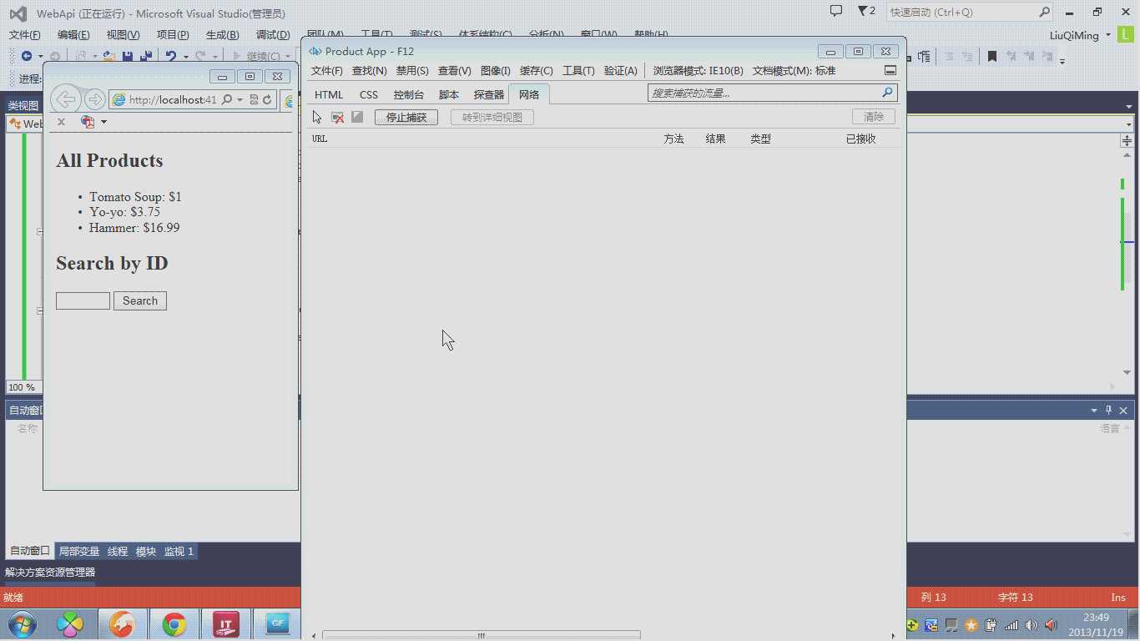This screenshot has width=1140, height=641.
Task: Open the F12 禁用(S) menu
Action: tap(412, 71)
